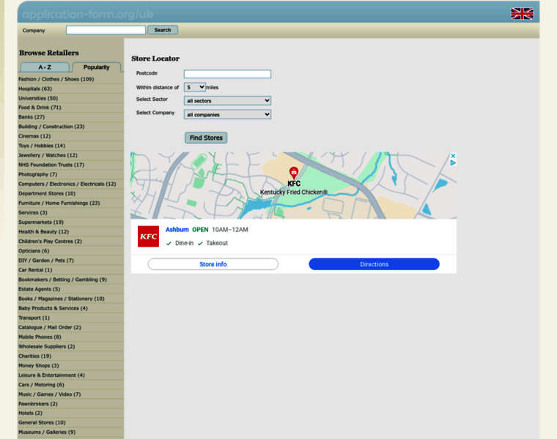
Task: Focus the Company search field
Action: coord(106,30)
